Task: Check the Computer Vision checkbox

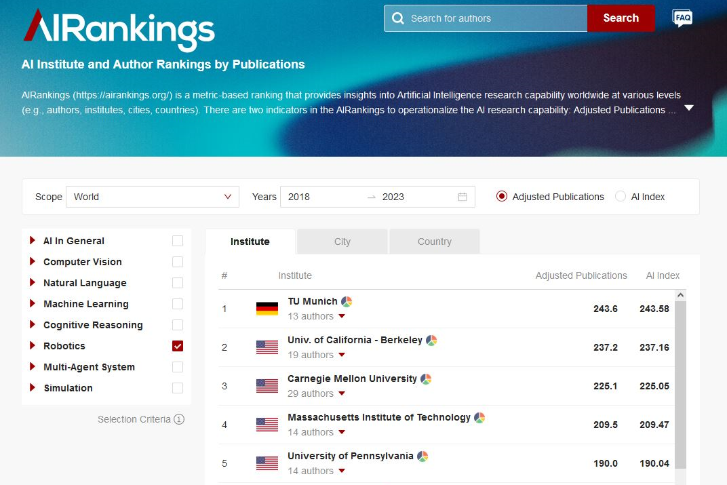Action: [178, 262]
